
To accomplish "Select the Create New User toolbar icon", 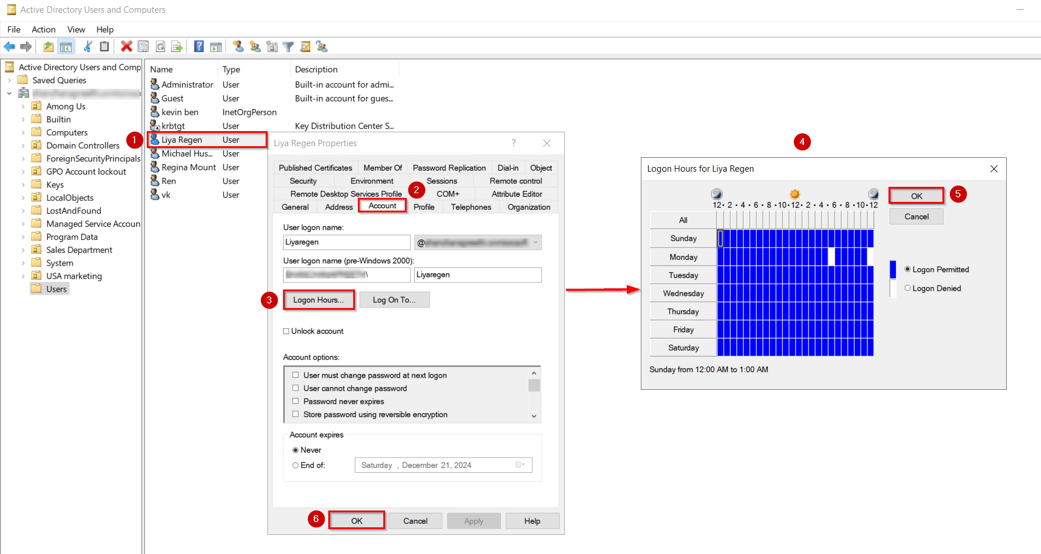I will (x=238, y=46).
